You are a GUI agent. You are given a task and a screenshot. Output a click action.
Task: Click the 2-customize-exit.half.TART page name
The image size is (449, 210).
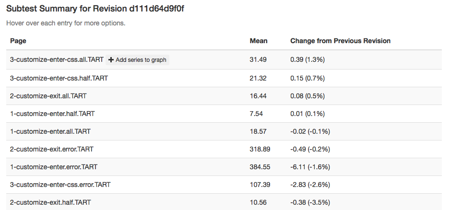(x=50, y=202)
